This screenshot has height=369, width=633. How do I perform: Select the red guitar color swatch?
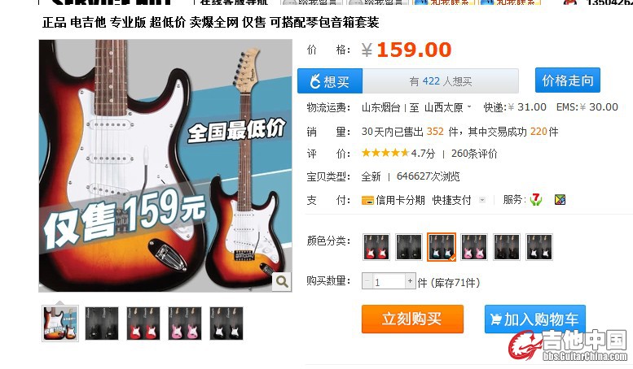376,246
